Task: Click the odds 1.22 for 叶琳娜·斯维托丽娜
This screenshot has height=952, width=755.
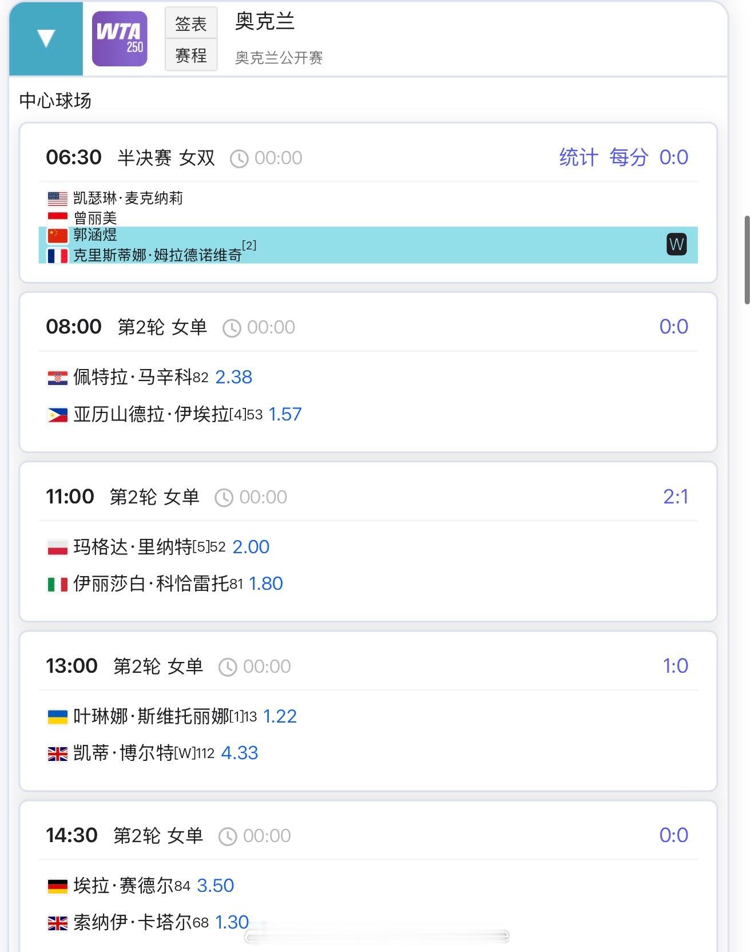Action: (x=280, y=716)
